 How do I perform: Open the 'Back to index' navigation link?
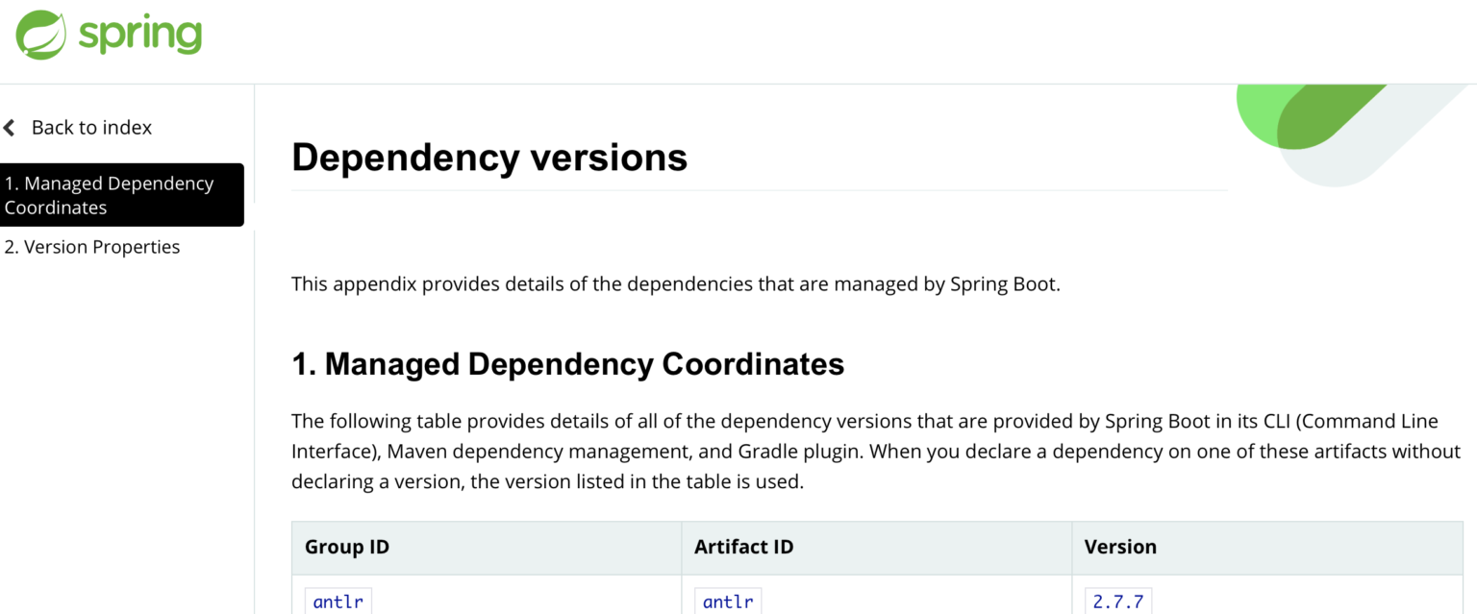point(91,127)
